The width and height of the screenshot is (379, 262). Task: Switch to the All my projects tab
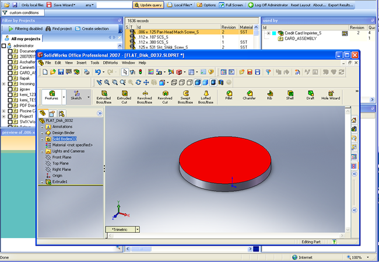click(23, 39)
